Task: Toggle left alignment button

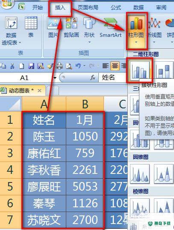Action: click(x=106, y=66)
